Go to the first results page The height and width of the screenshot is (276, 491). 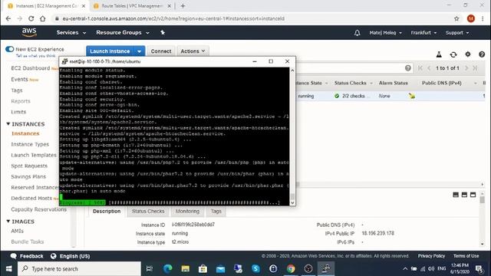[x=420, y=68]
